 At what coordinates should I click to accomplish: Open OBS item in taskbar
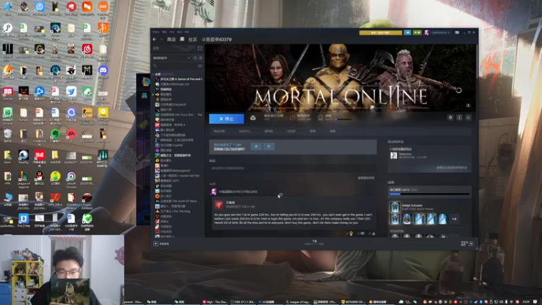tap(242, 302)
